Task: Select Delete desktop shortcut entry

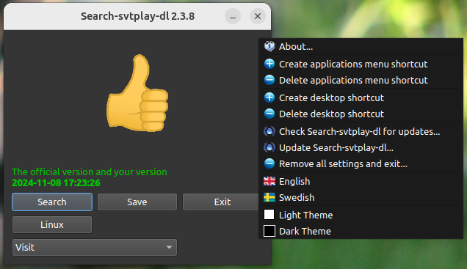Action: coord(361,114)
